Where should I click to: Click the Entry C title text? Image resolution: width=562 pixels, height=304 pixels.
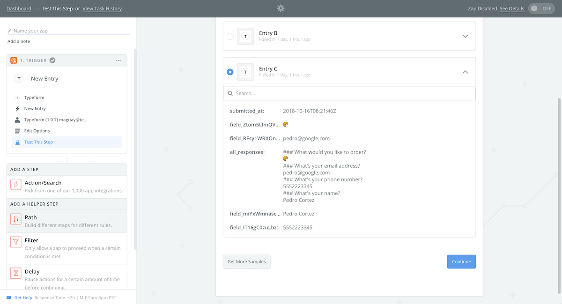coord(268,69)
